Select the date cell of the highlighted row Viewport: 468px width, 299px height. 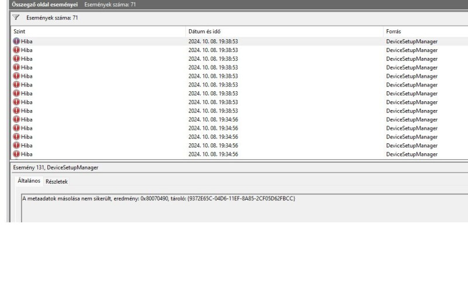[x=213, y=41]
